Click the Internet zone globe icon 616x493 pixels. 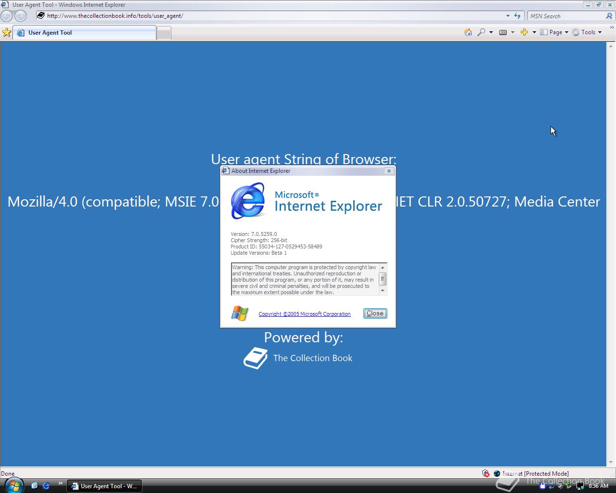(497, 473)
